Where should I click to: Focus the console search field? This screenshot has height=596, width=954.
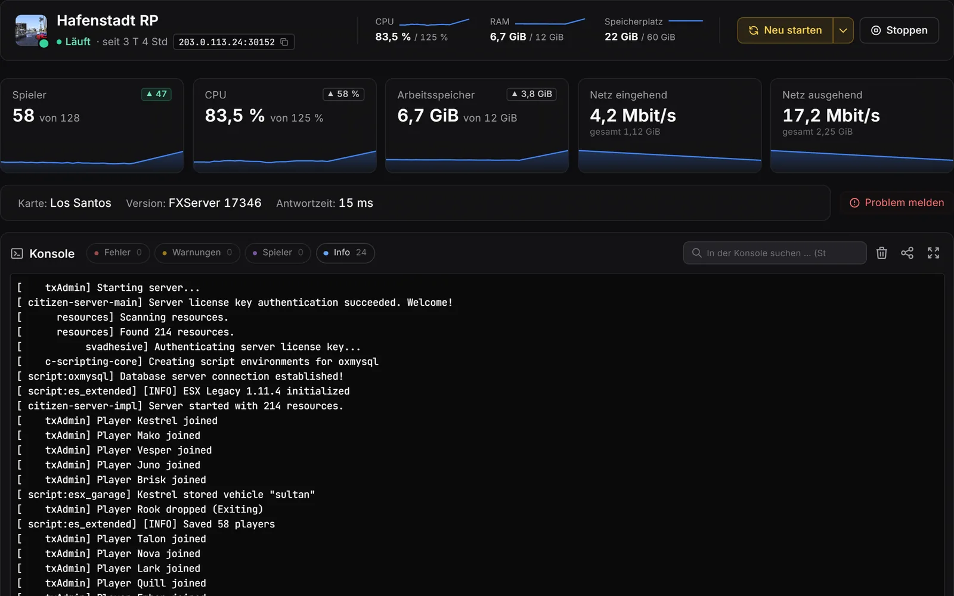coord(775,253)
